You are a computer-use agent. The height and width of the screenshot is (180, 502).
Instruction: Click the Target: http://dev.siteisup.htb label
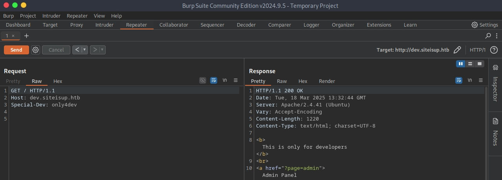(x=413, y=50)
